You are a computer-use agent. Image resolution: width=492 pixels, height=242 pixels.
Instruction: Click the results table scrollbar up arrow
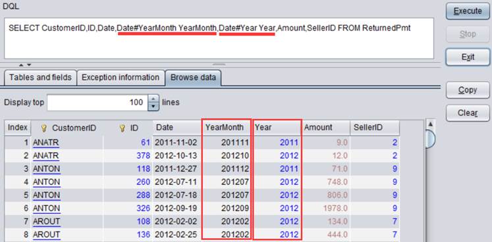[x=430, y=124]
